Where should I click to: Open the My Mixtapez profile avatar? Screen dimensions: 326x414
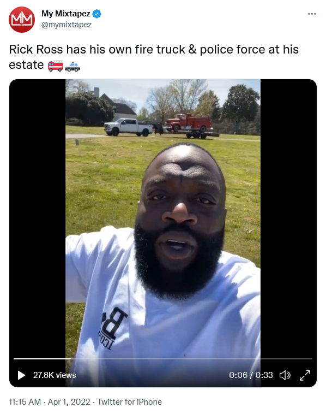22,20
